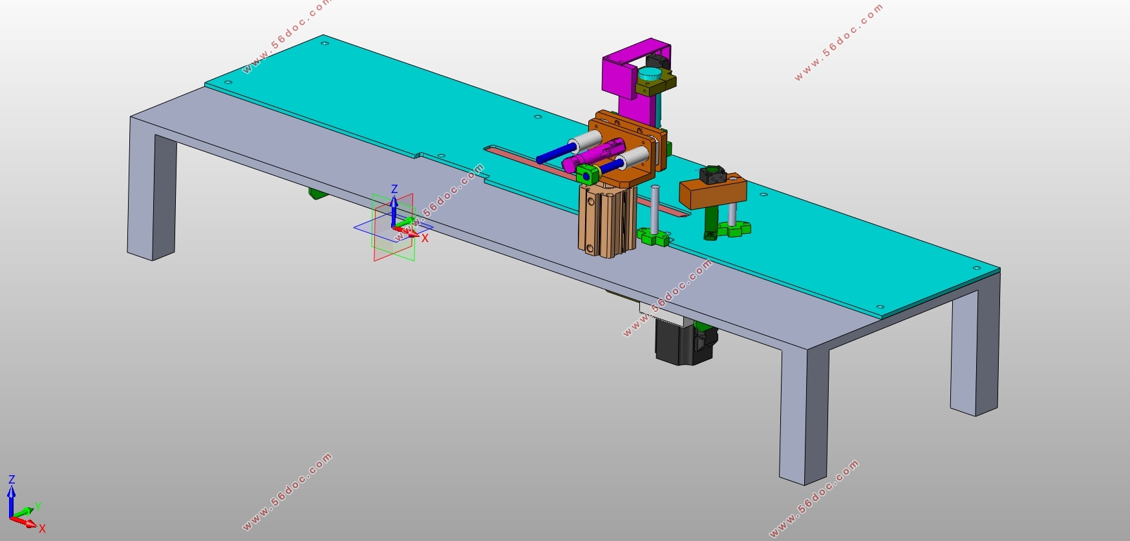Select the orange rectangular sensor mounting block

pos(711,194)
